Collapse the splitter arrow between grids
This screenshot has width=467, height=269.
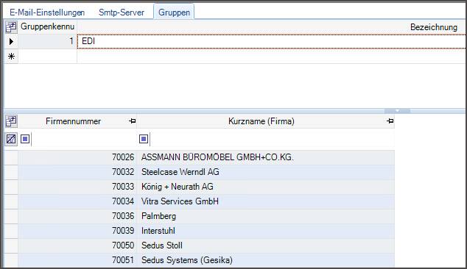point(397,111)
